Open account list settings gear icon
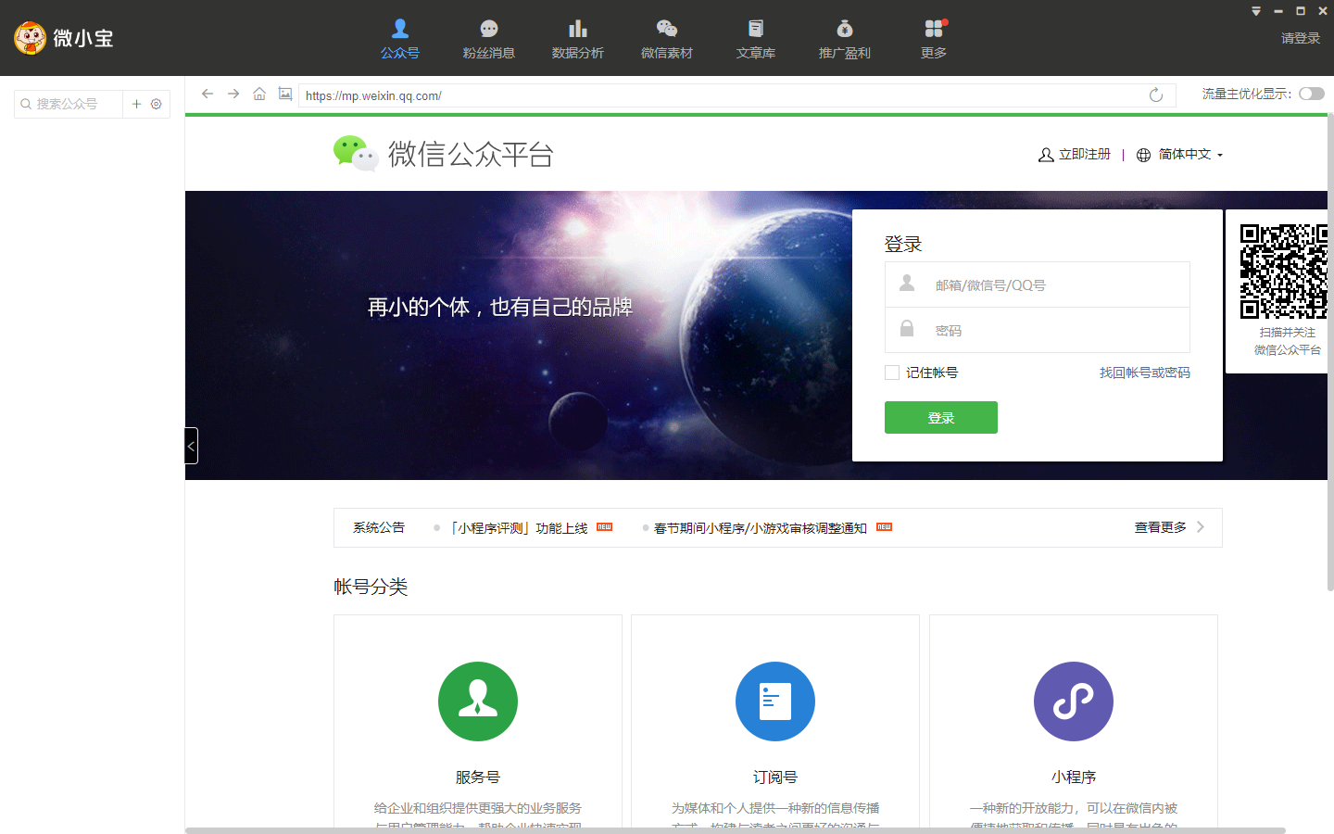This screenshot has width=1334, height=834. [157, 104]
